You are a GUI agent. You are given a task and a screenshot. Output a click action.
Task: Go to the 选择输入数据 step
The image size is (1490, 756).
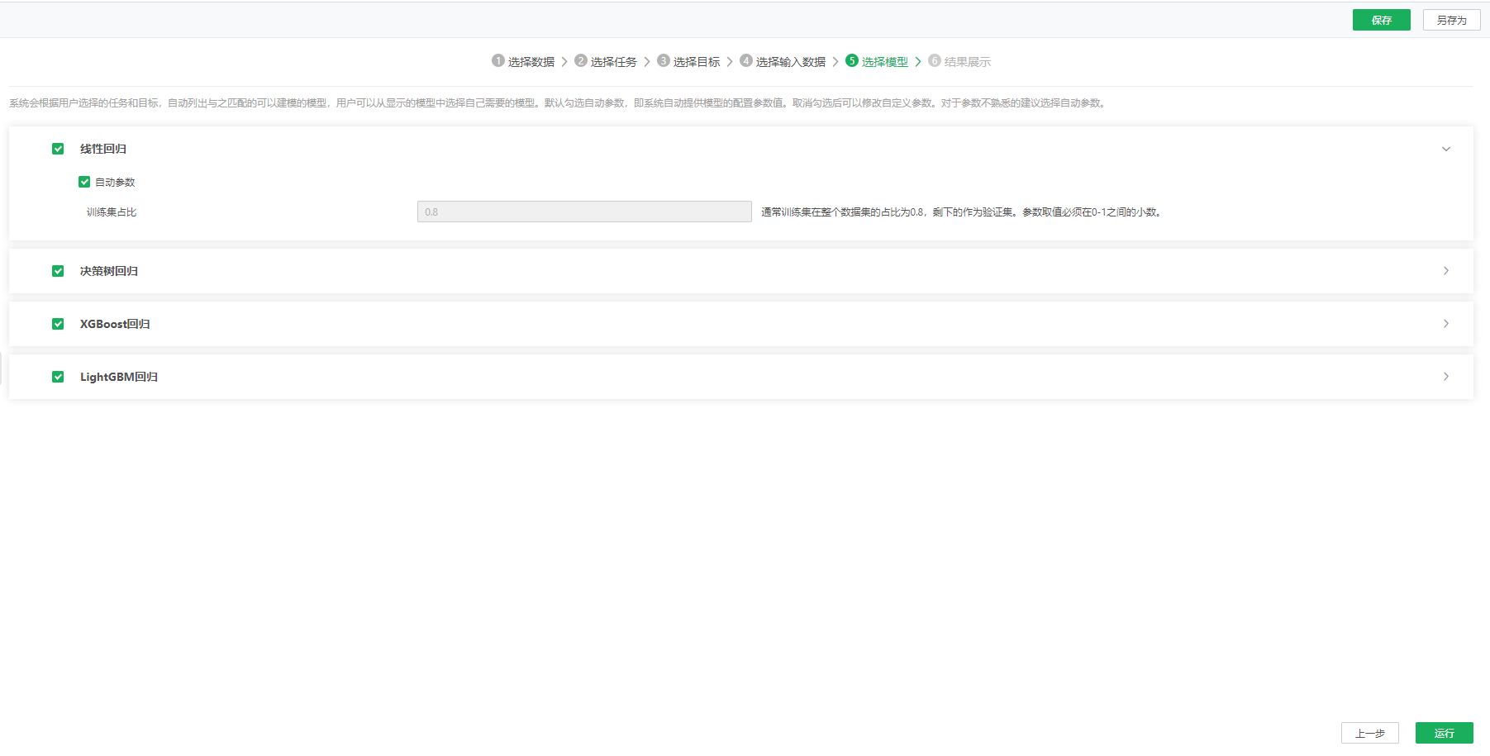pos(790,62)
